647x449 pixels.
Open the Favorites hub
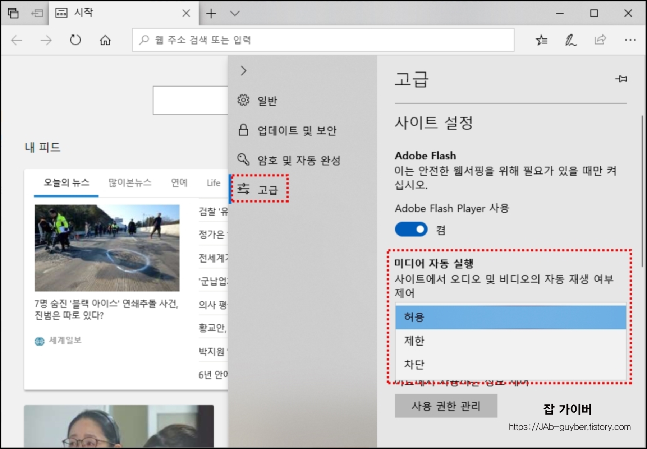(x=542, y=40)
